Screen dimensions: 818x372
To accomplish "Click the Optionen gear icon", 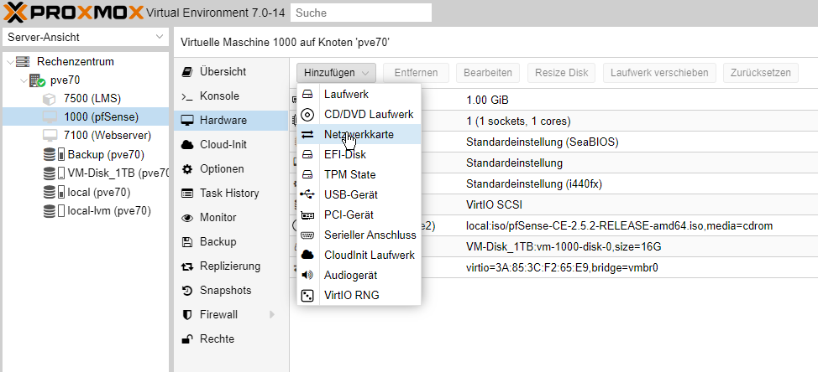I will click(x=186, y=169).
